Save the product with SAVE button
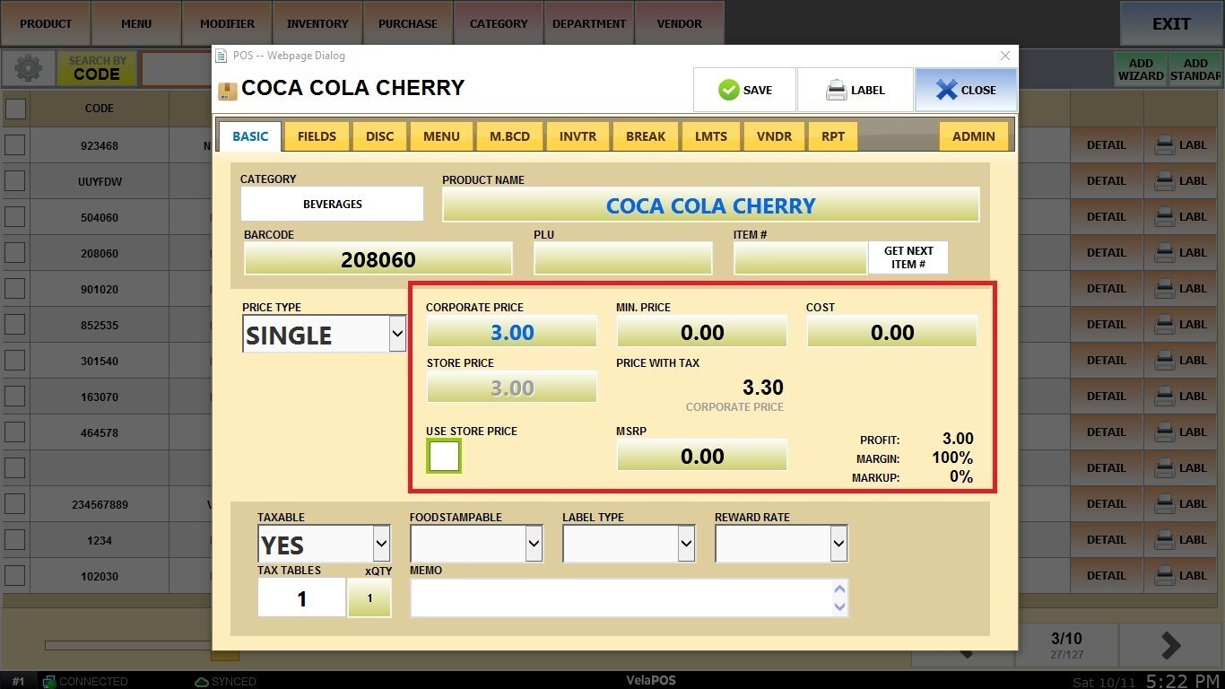The width and height of the screenshot is (1225, 689). (744, 90)
